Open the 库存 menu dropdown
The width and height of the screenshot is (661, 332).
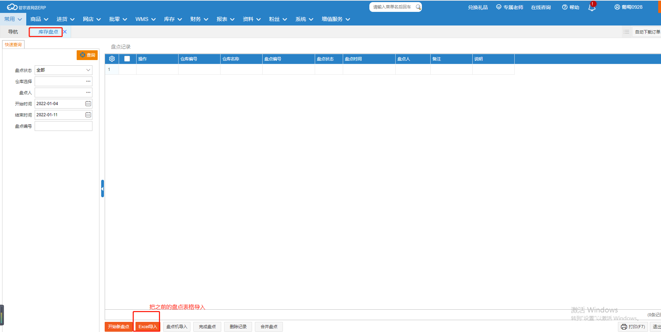pos(173,19)
